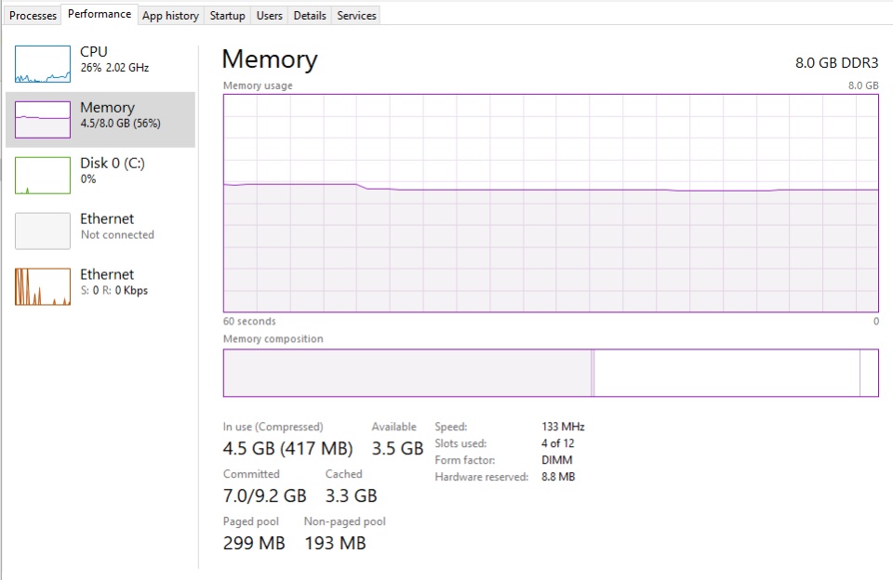The height and width of the screenshot is (580, 893).
Task: Click the Memory usage graph area
Action: click(551, 204)
